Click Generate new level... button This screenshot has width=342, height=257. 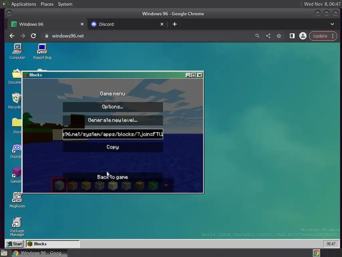113,120
